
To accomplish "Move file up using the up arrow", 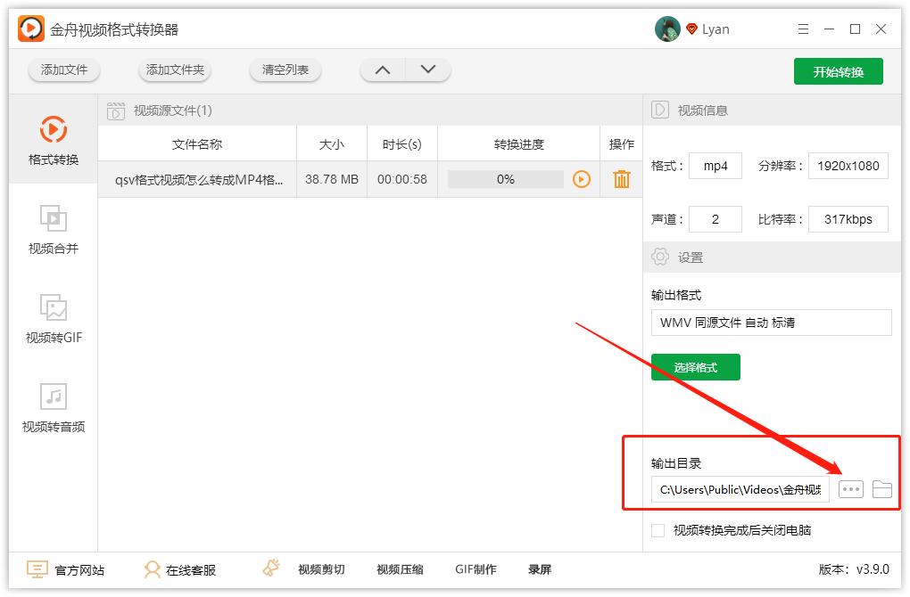I will pos(384,68).
